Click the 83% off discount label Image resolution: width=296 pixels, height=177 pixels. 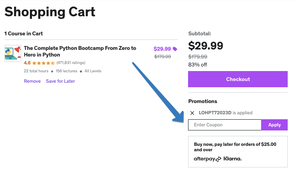198,64
